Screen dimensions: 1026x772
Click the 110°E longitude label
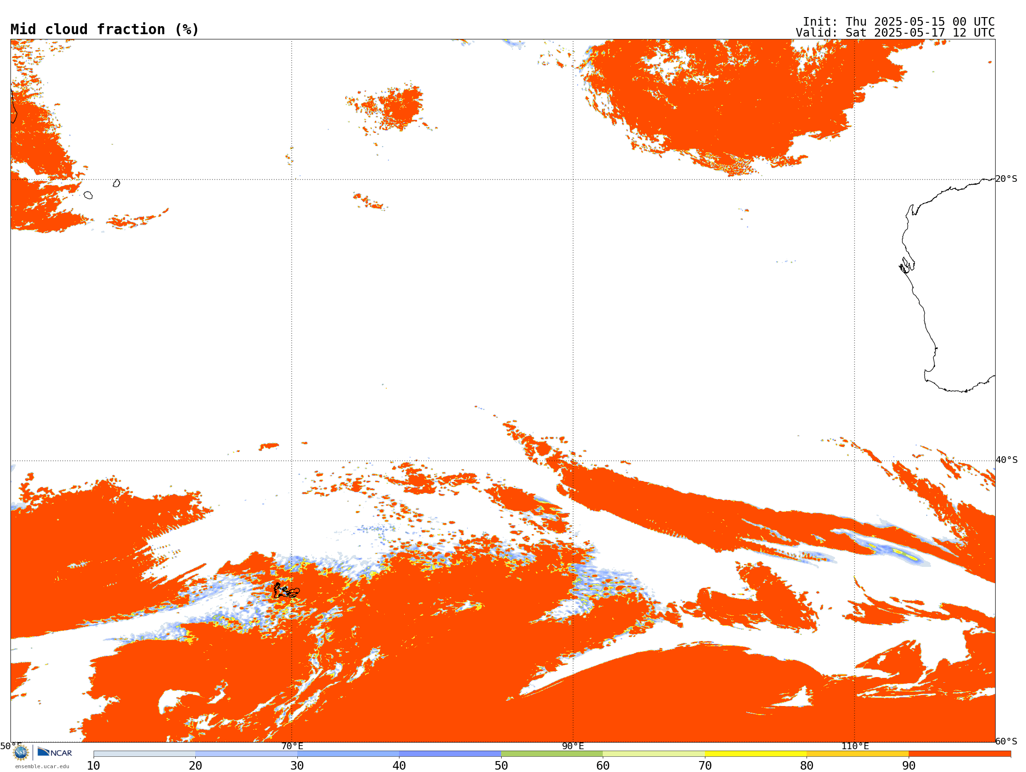(855, 746)
